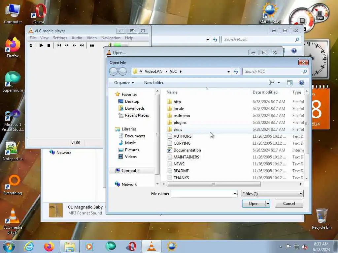
Task: Change the view icon in dialog toolbar
Action: (272, 83)
